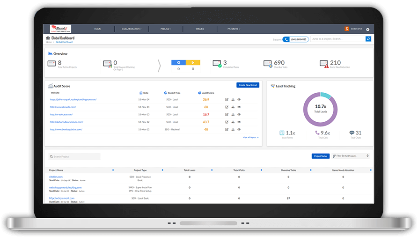The width and height of the screenshot is (418, 237).
Task: Download the ebrandz.com audit report
Action: point(233,107)
